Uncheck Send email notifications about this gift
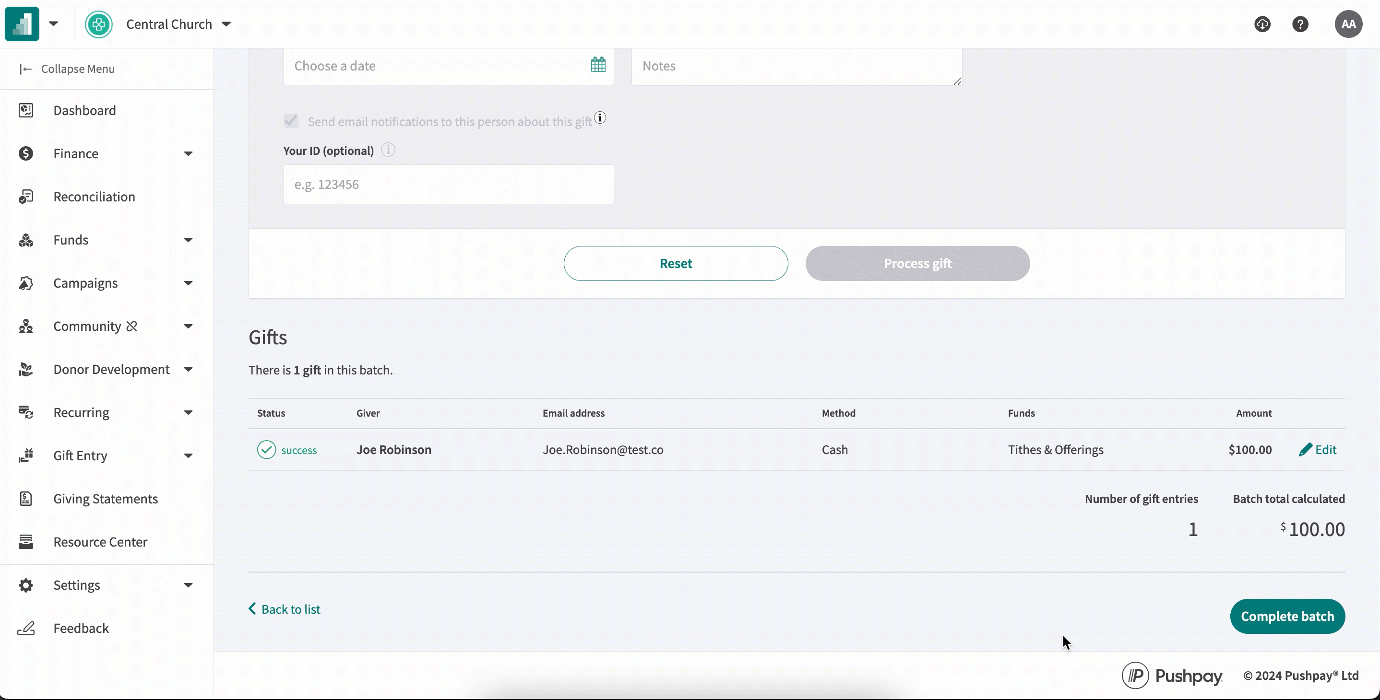The width and height of the screenshot is (1380, 700). point(291,121)
